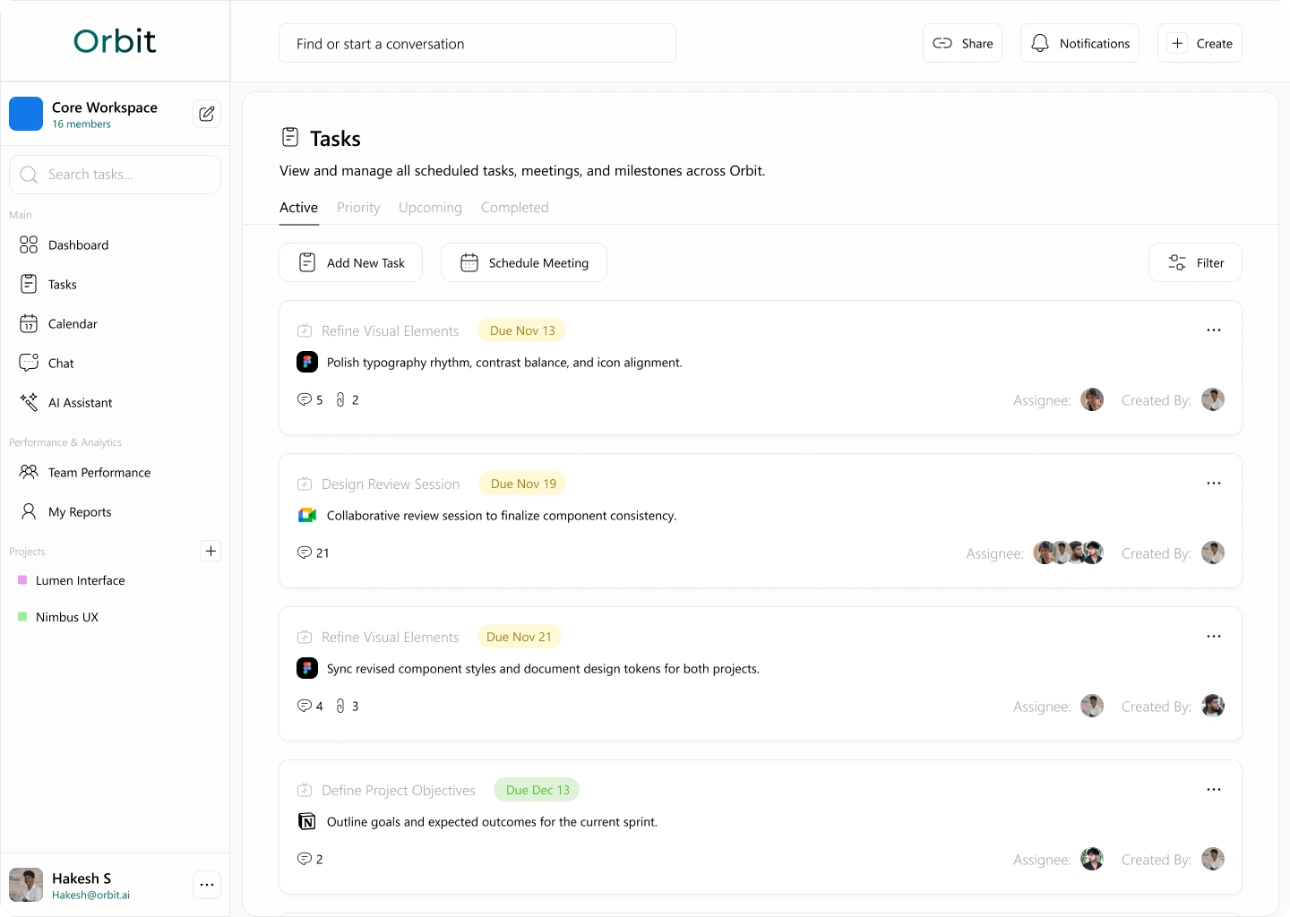This screenshot has width=1290, height=917.
Task: Open the AI Assistant from the sidebar
Action: pyautogui.click(x=80, y=402)
